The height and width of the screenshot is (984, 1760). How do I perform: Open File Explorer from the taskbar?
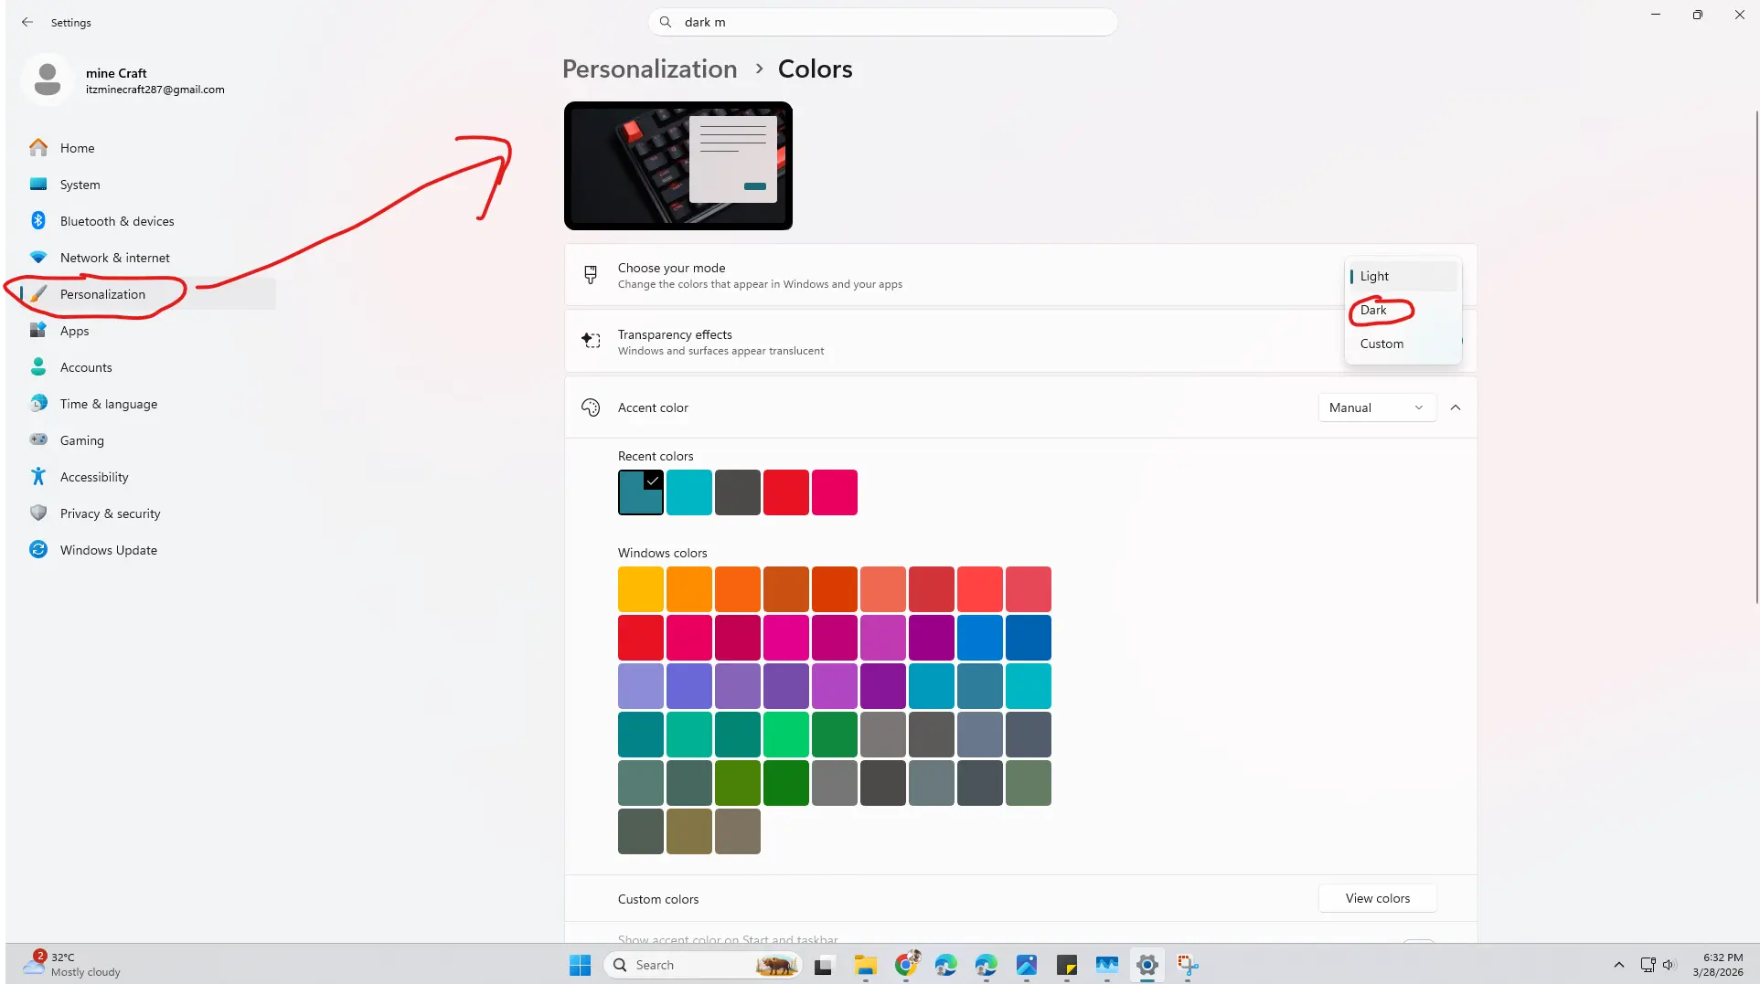(x=865, y=965)
